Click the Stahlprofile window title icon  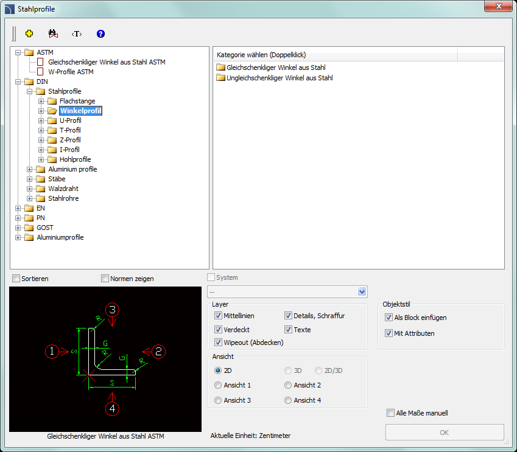[x=9, y=9]
